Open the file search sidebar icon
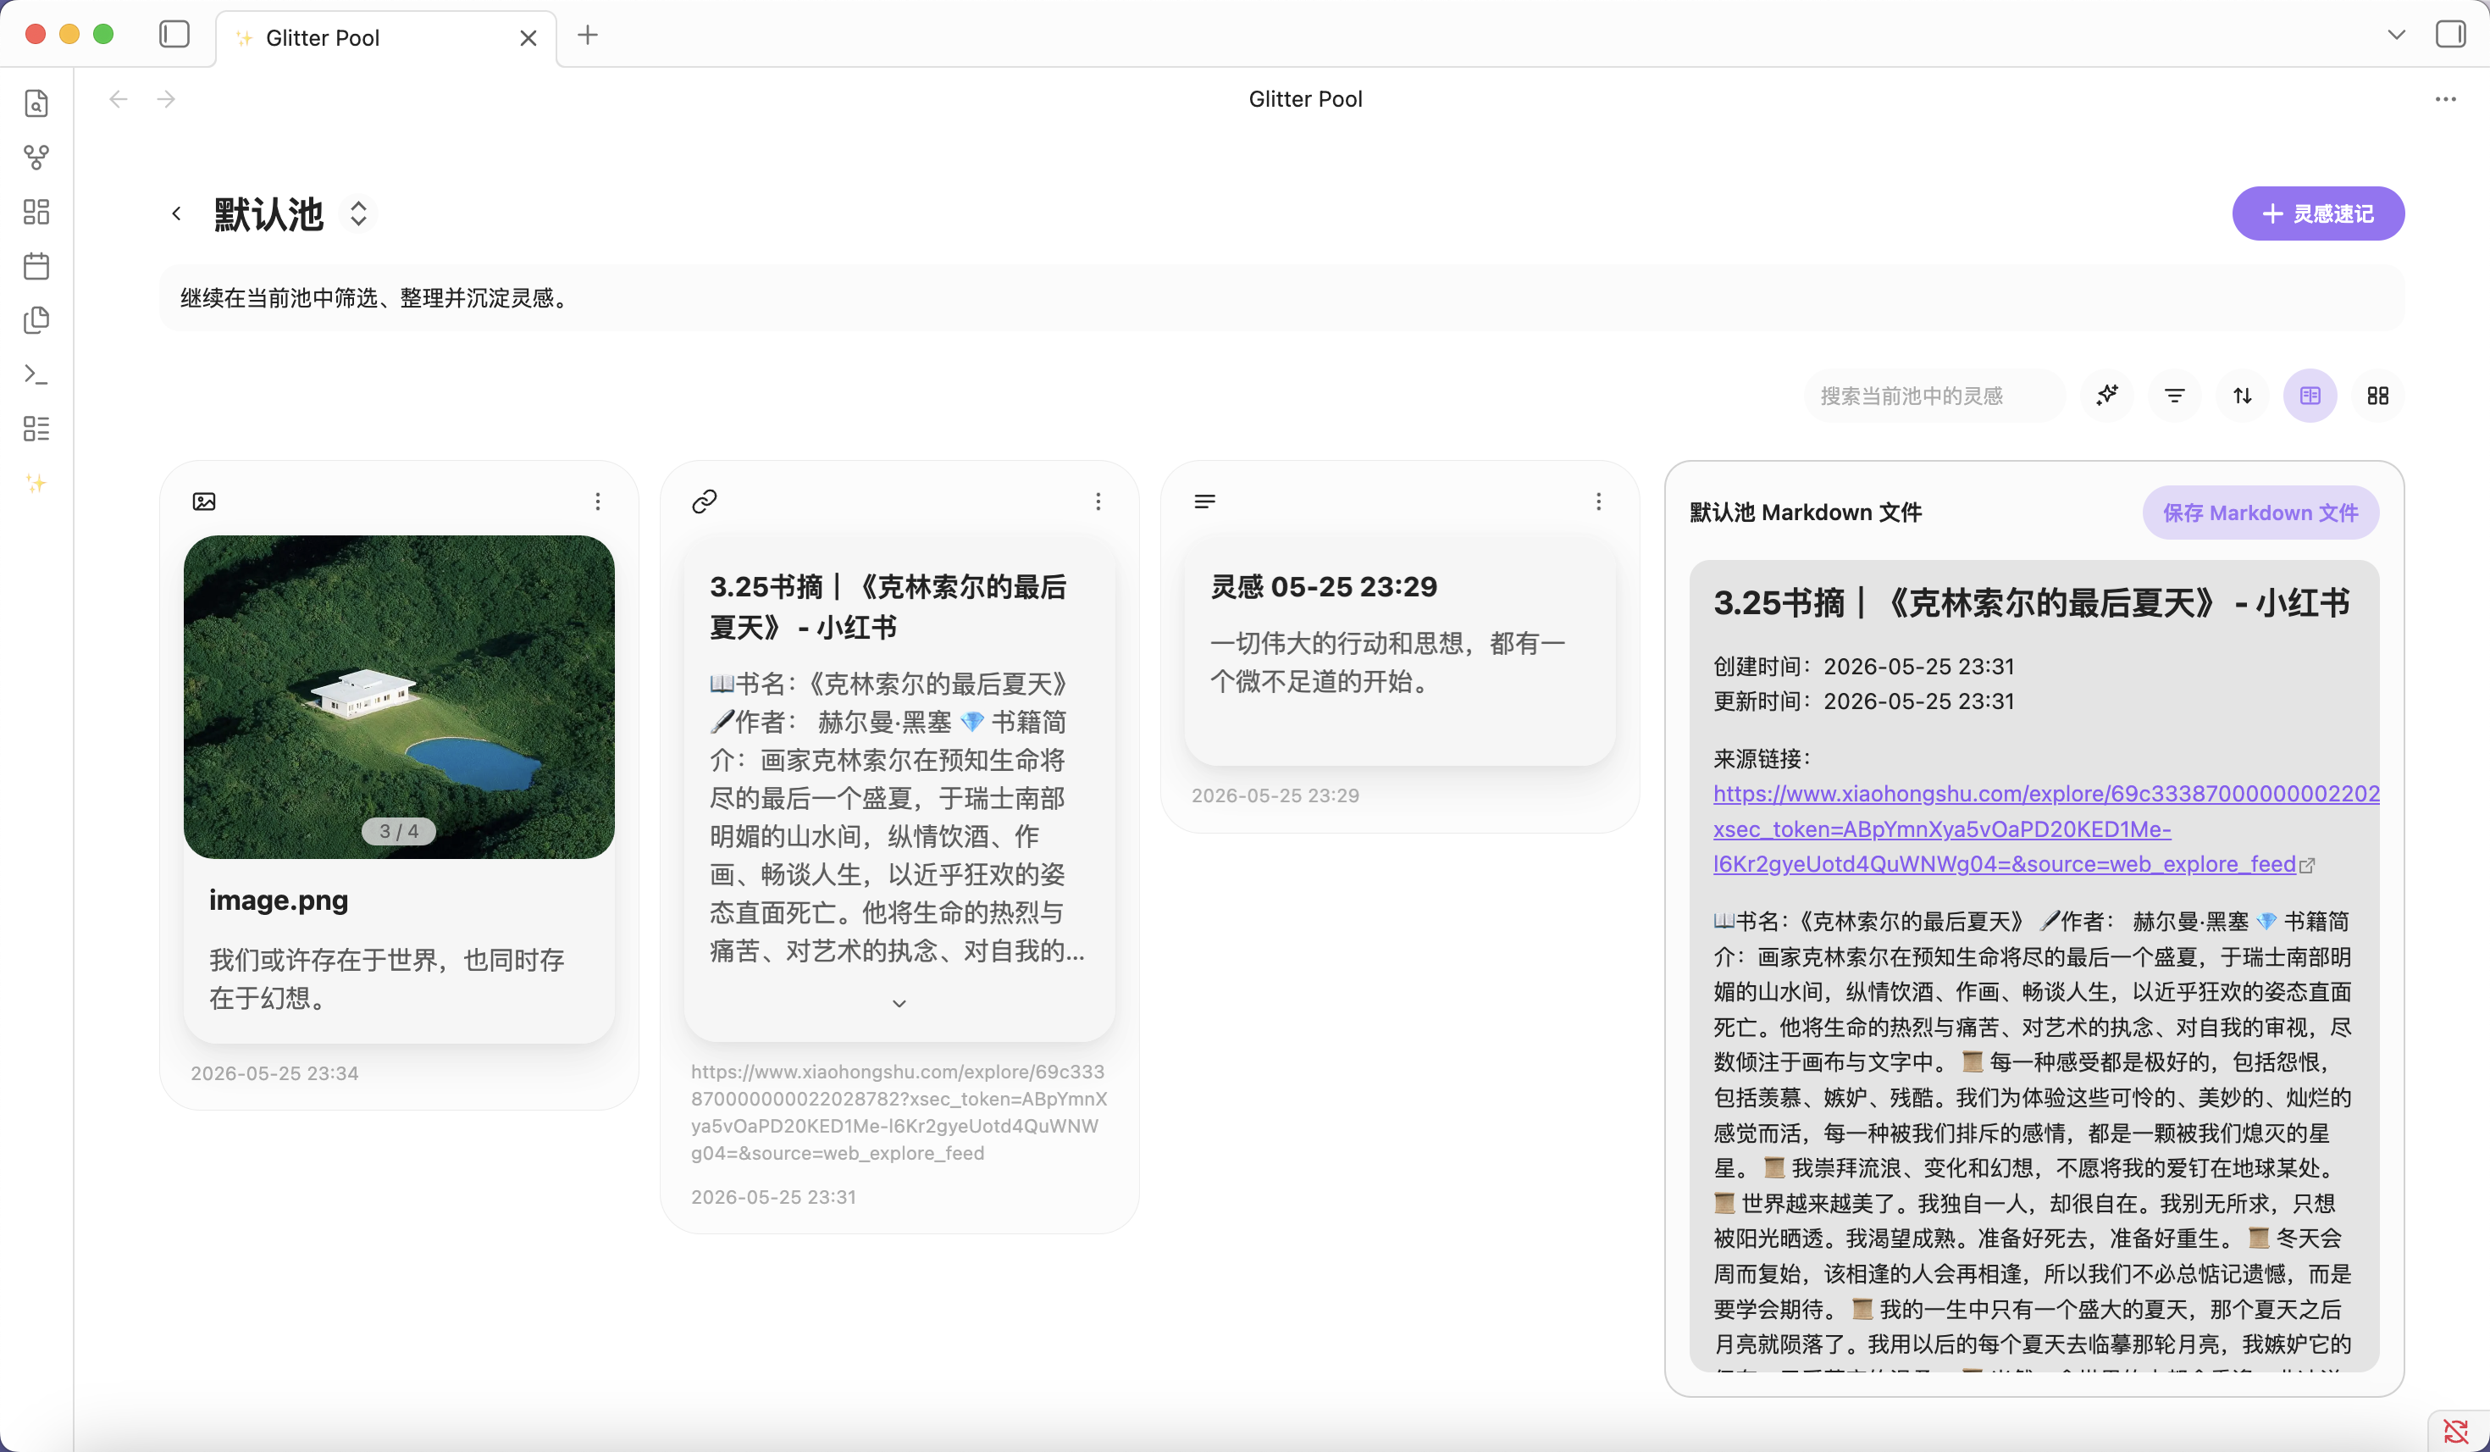Screen dimensions: 2490x1452 pyautogui.click(x=36, y=103)
